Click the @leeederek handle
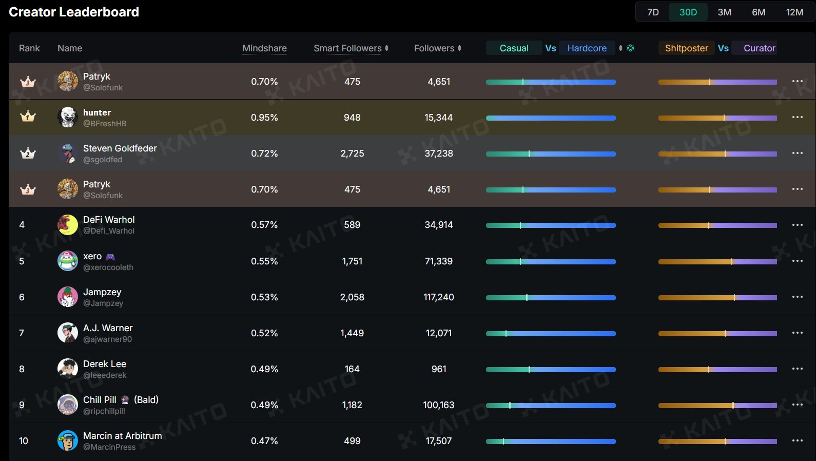 105,375
